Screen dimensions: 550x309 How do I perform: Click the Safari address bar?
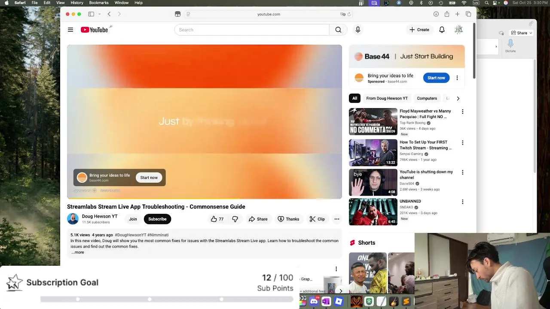tap(269, 14)
